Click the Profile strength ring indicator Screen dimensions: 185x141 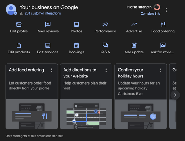point(157,7)
